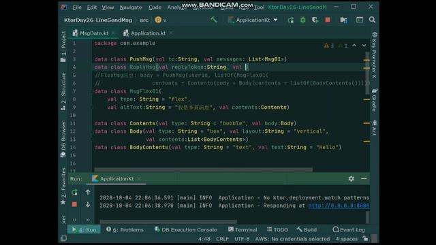Open the TODO tool window
This screenshot has width=436, height=245.
pos(277,229)
